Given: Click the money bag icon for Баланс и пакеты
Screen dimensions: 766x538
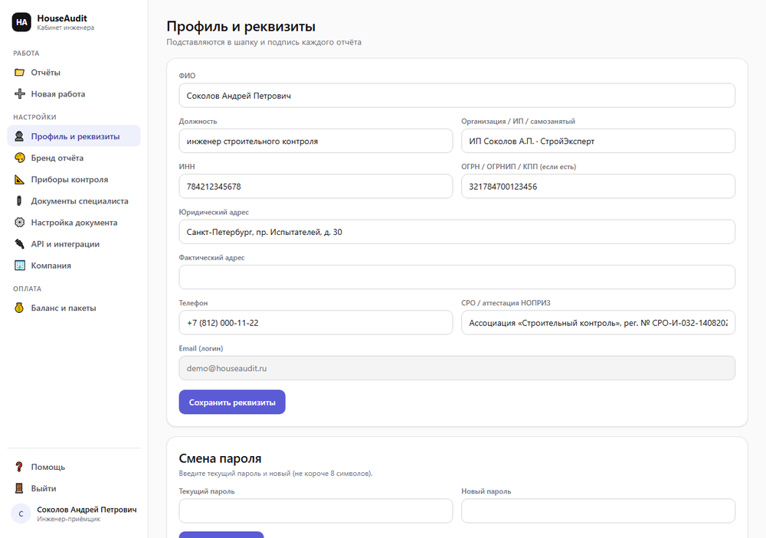Looking at the screenshot, I should click(x=20, y=308).
